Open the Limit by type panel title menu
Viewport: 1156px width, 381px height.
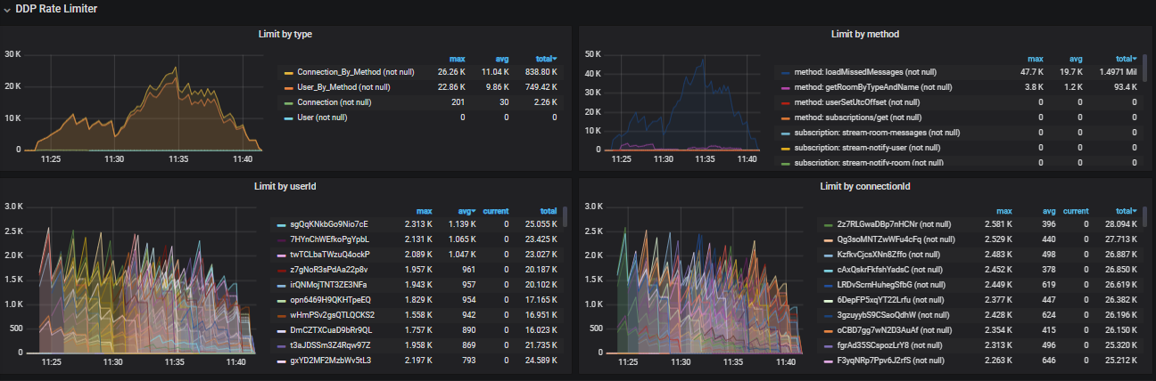[x=285, y=34]
